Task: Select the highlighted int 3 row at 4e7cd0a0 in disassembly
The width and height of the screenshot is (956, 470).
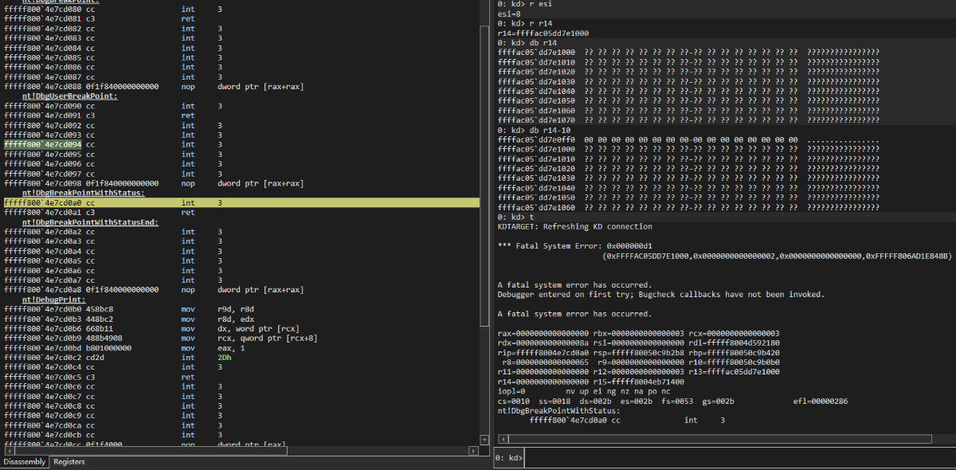Action: (x=241, y=203)
